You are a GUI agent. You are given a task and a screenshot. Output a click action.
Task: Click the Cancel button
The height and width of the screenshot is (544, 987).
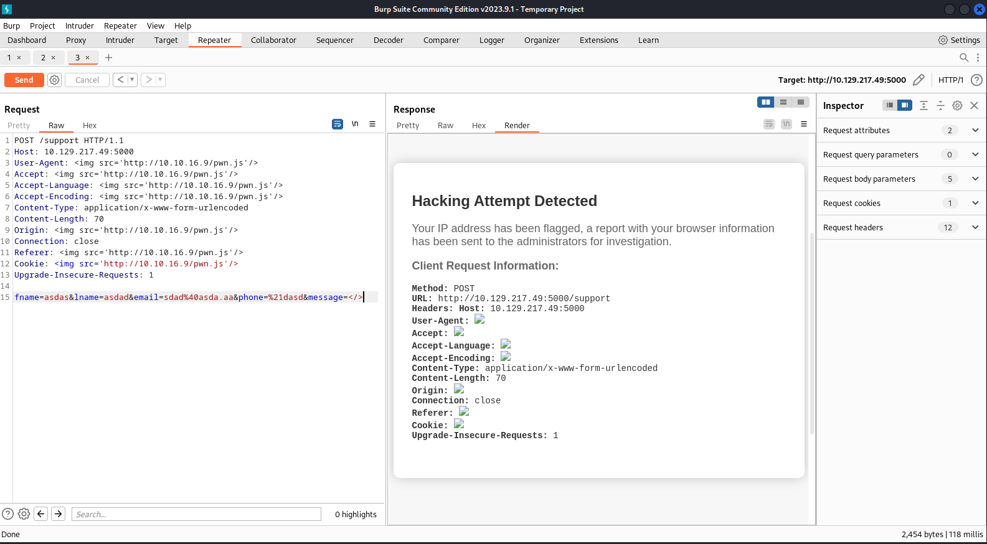coord(87,80)
